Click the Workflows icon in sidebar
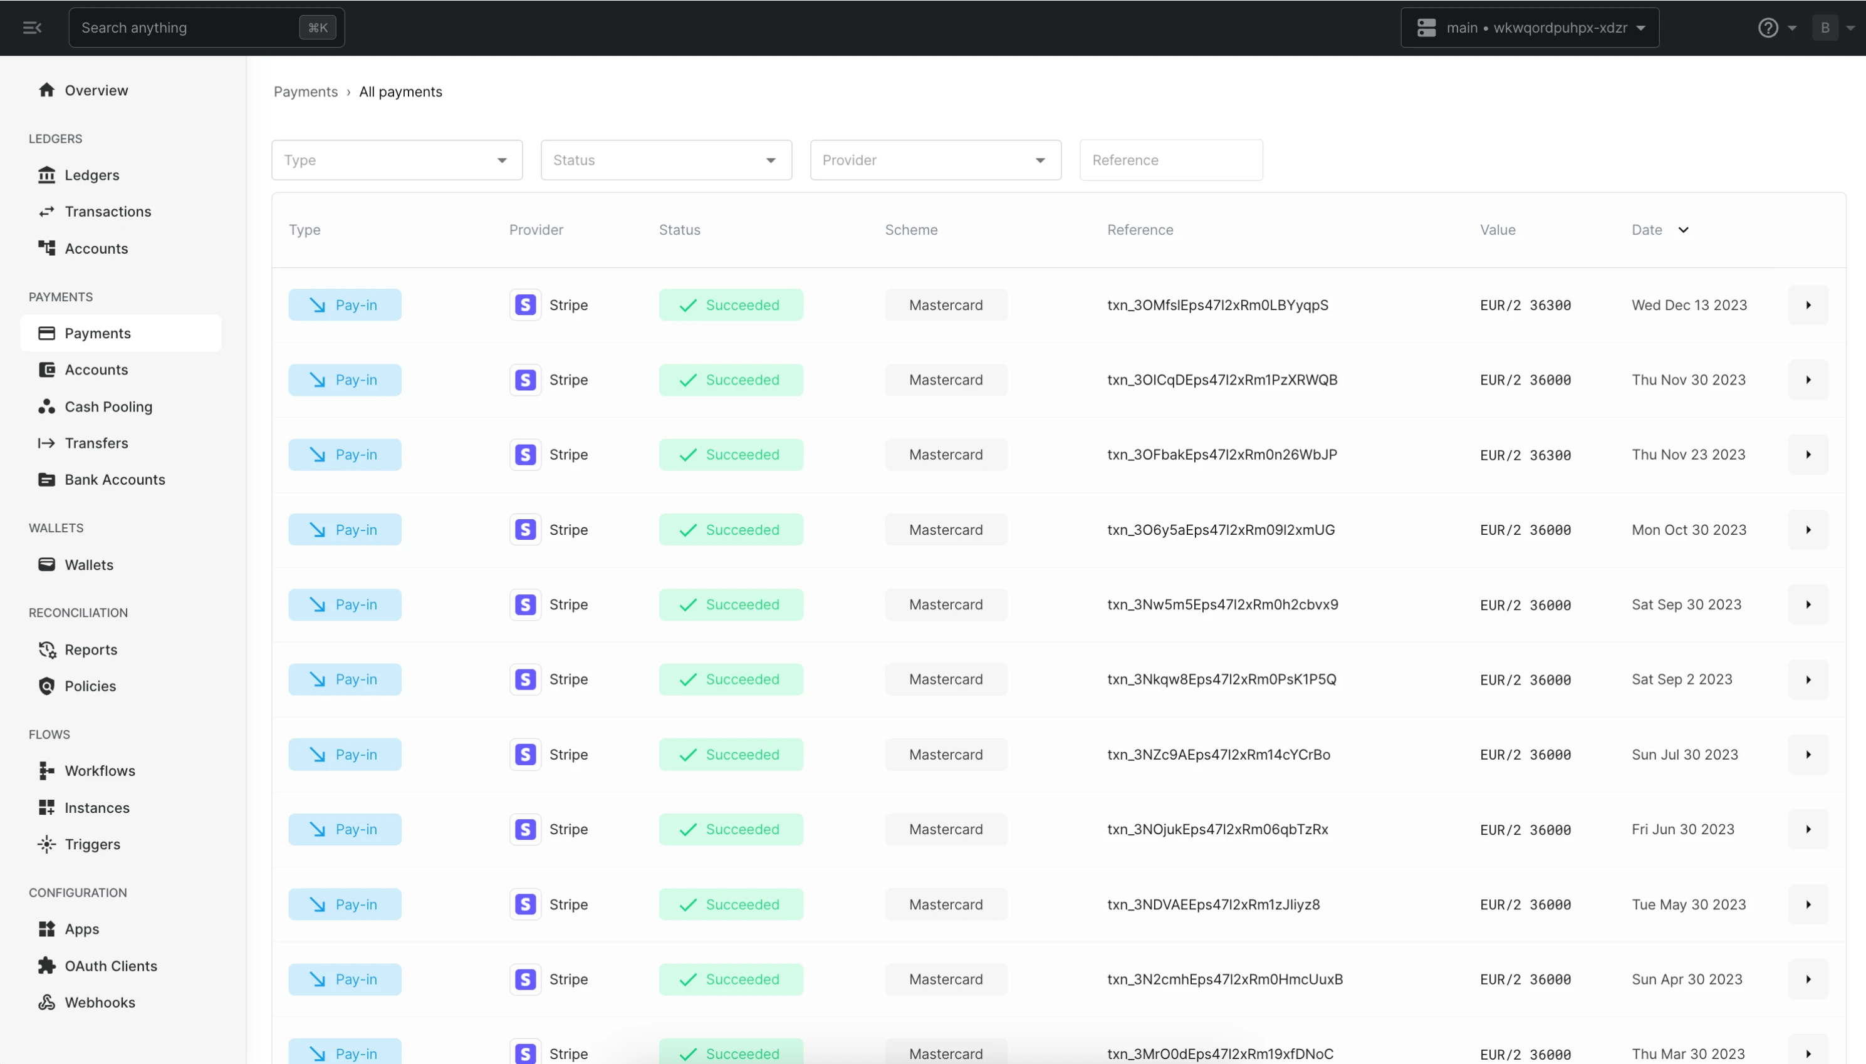This screenshot has width=1866, height=1064. pyautogui.click(x=46, y=771)
